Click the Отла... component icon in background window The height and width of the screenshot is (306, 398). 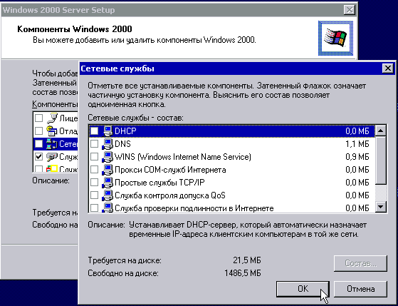tap(52, 131)
